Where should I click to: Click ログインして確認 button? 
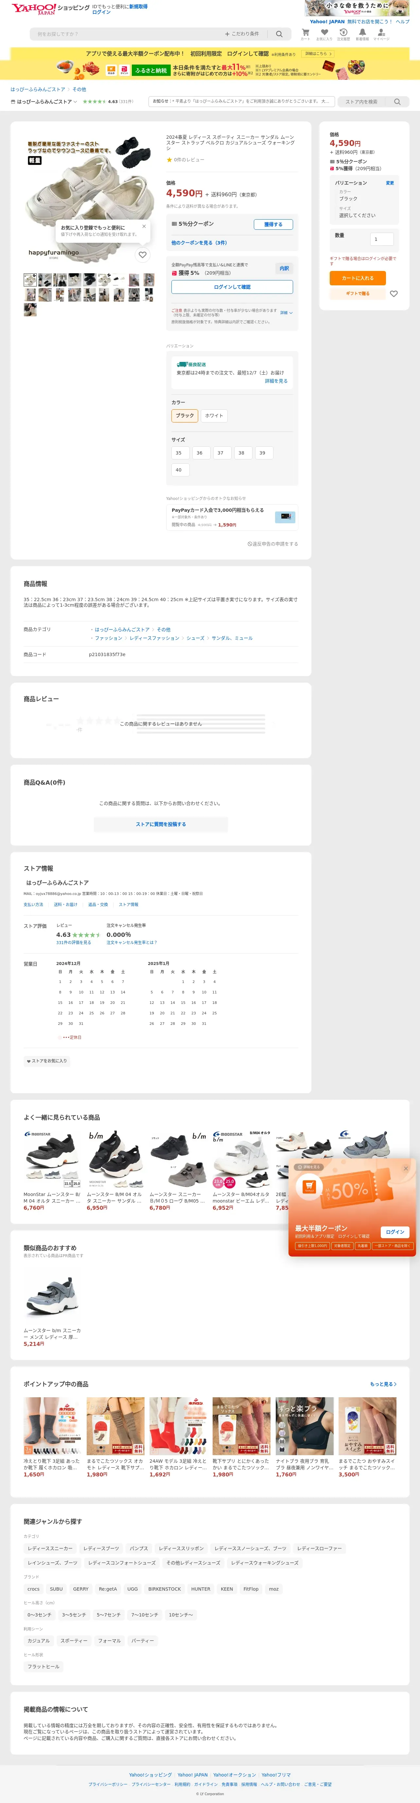(x=232, y=287)
